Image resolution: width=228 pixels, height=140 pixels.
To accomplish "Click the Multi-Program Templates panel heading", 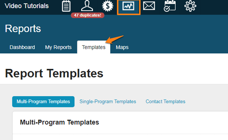I will coord(59,122).
